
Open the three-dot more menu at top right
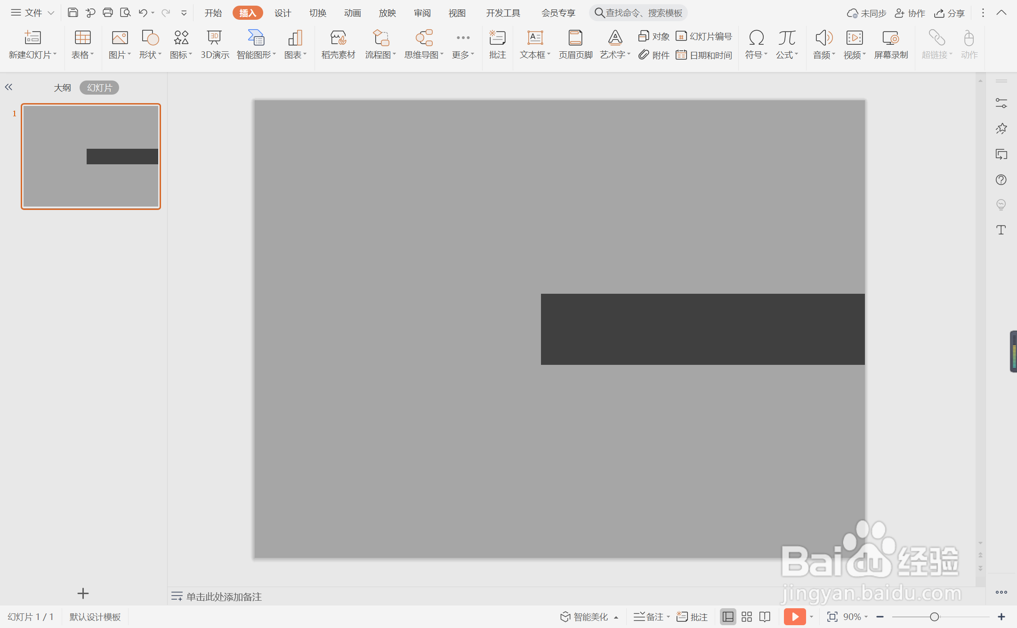[x=983, y=13]
